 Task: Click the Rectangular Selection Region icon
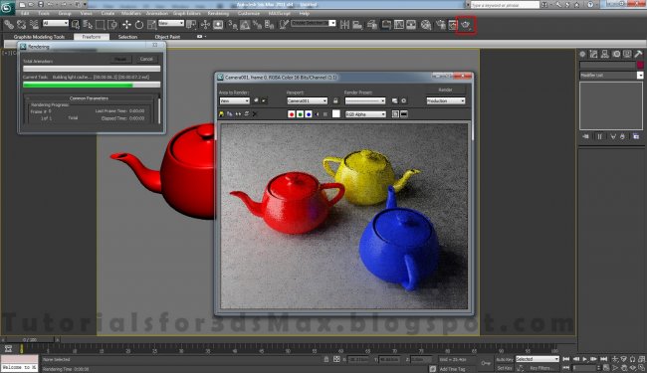[x=100, y=25]
